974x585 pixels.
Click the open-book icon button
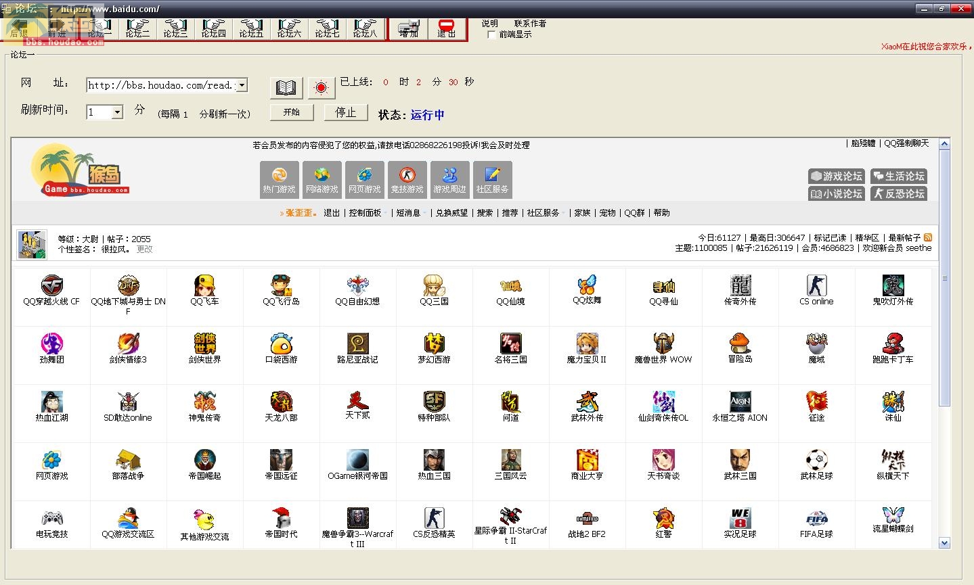(286, 88)
